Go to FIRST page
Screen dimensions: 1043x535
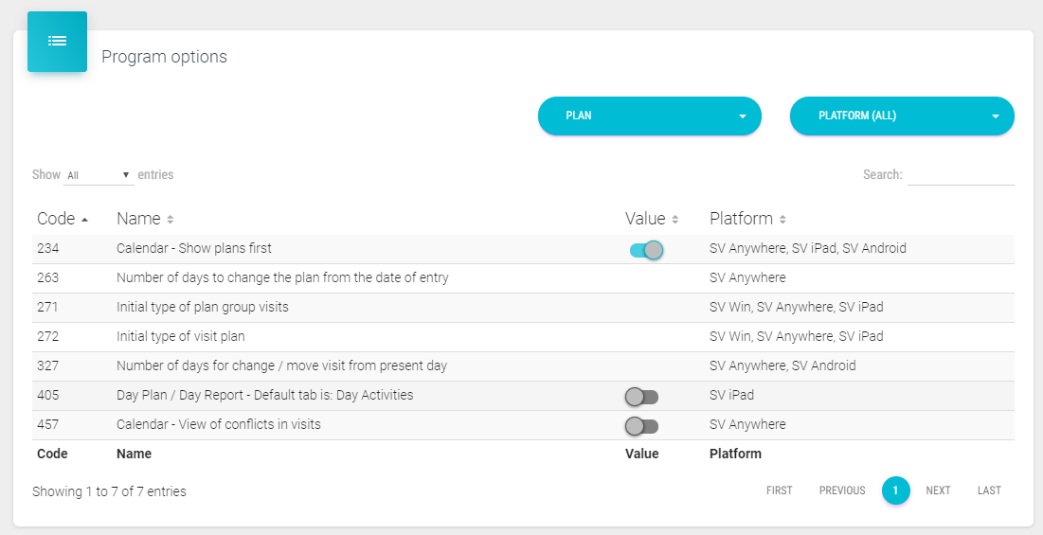tap(780, 490)
